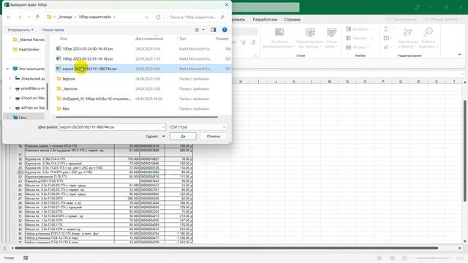Click the AutoSum sigma icon
The image size is (468, 263).
pos(386,29)
